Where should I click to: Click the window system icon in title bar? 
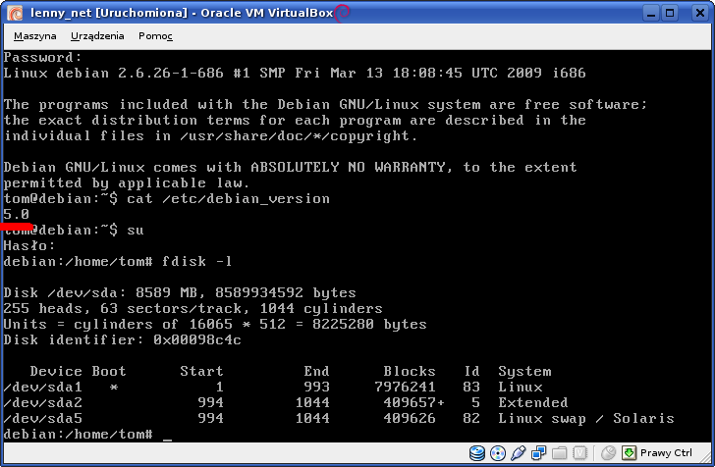[x=14, y=13]
